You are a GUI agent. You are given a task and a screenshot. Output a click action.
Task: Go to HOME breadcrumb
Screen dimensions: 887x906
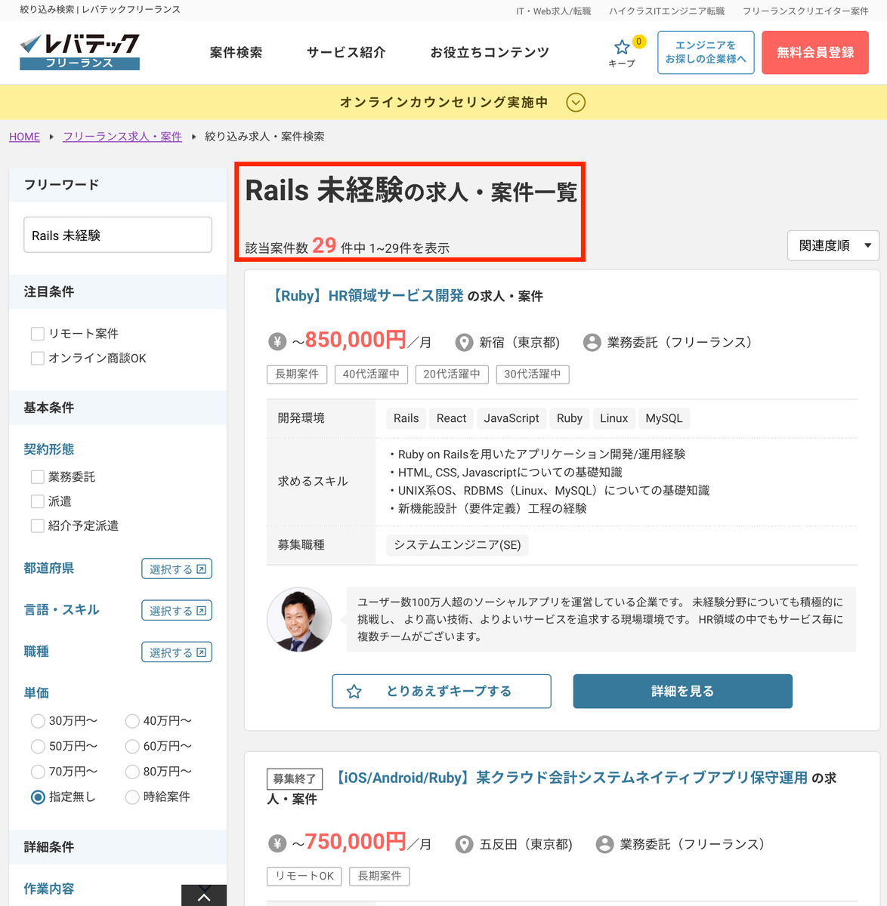(24, 137)
